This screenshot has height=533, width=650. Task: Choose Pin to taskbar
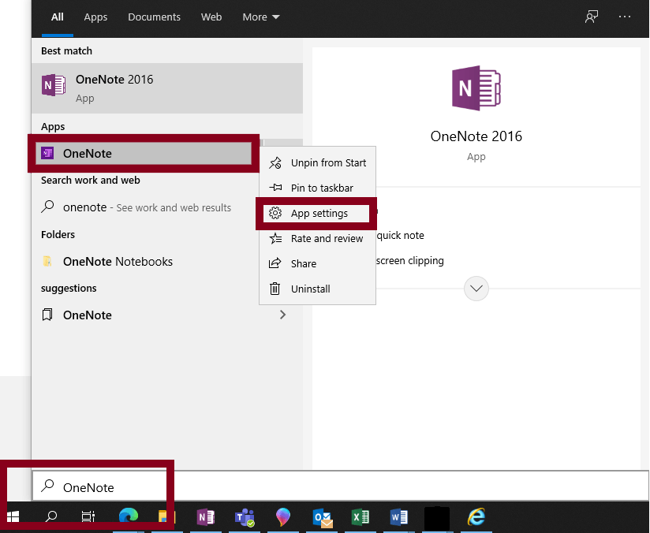pos(318,188)
